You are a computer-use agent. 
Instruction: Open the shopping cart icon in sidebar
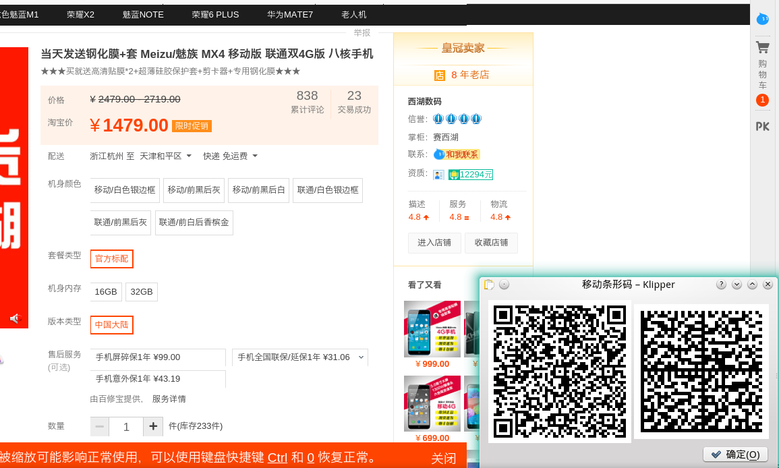(x=763, y=48)
